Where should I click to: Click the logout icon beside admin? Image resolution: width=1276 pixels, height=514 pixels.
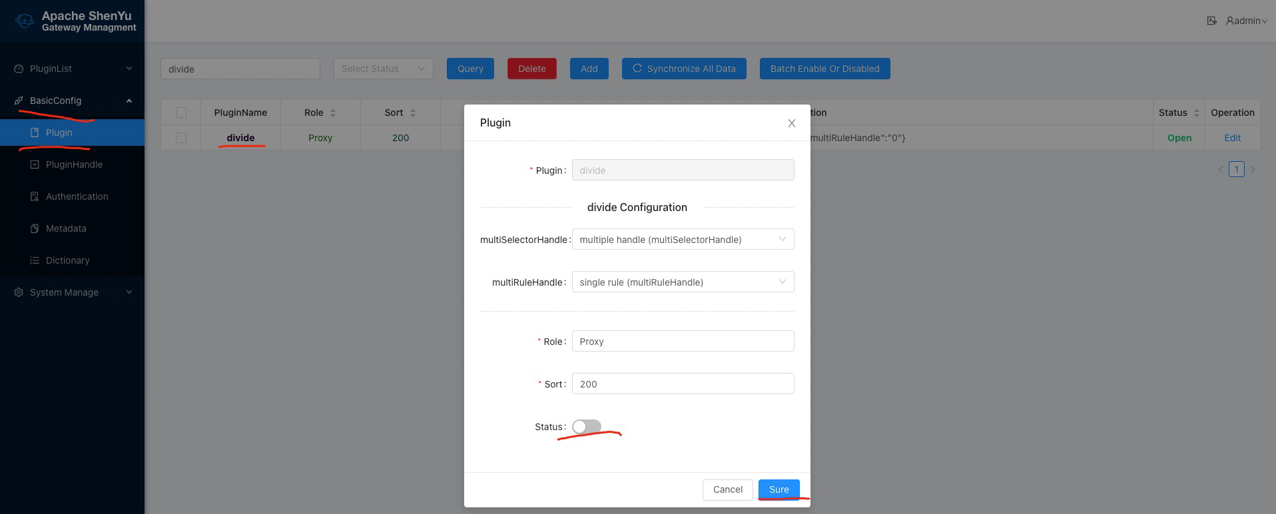coord(1211,21)
